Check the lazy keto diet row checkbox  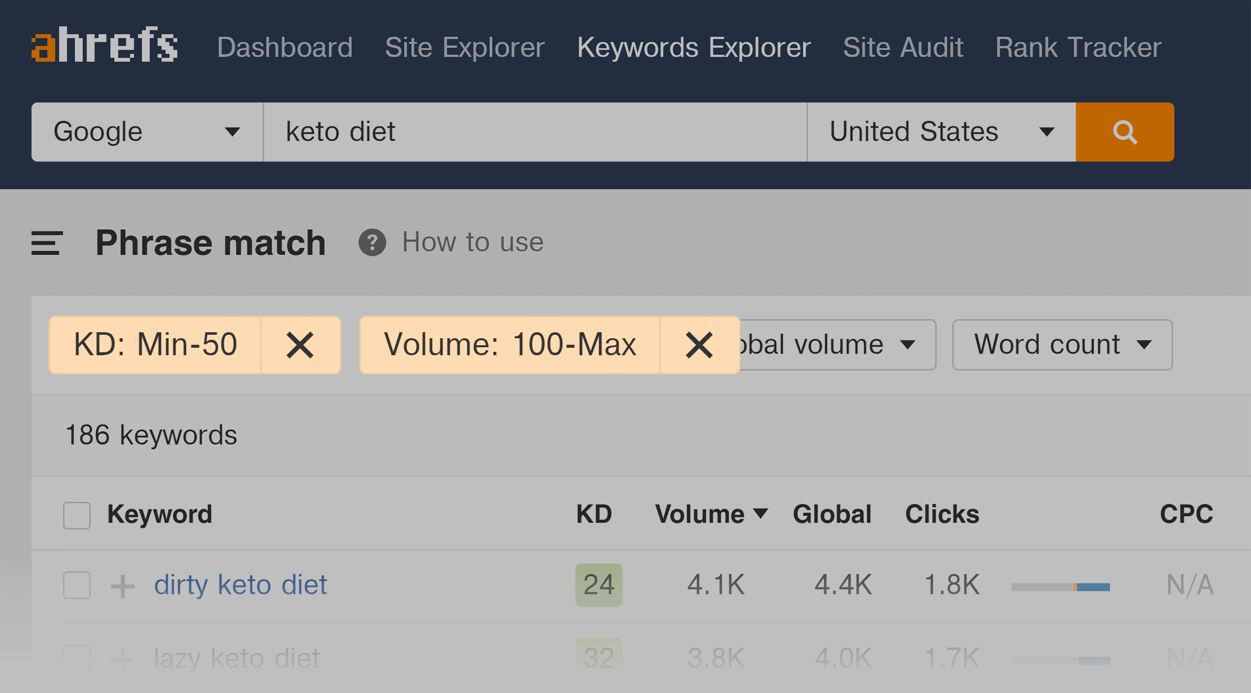pyautogui.click(x=77, y=658)
